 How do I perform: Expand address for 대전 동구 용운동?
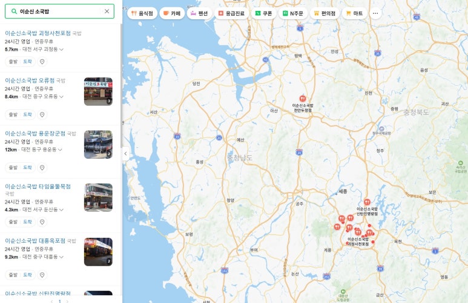pyautogui.click(x=61, y=150)
